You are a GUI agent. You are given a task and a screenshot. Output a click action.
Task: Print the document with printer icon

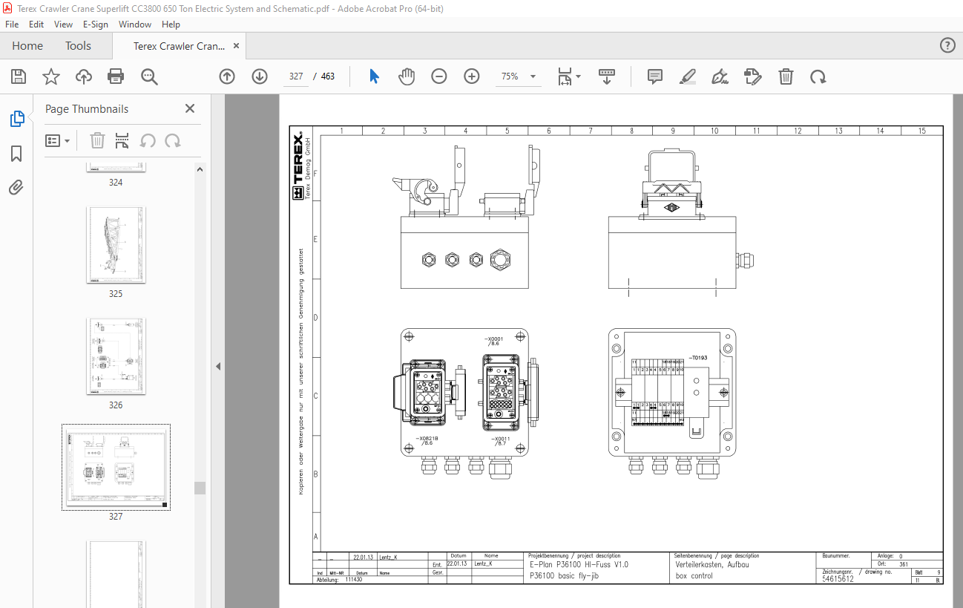coord(116,76)
